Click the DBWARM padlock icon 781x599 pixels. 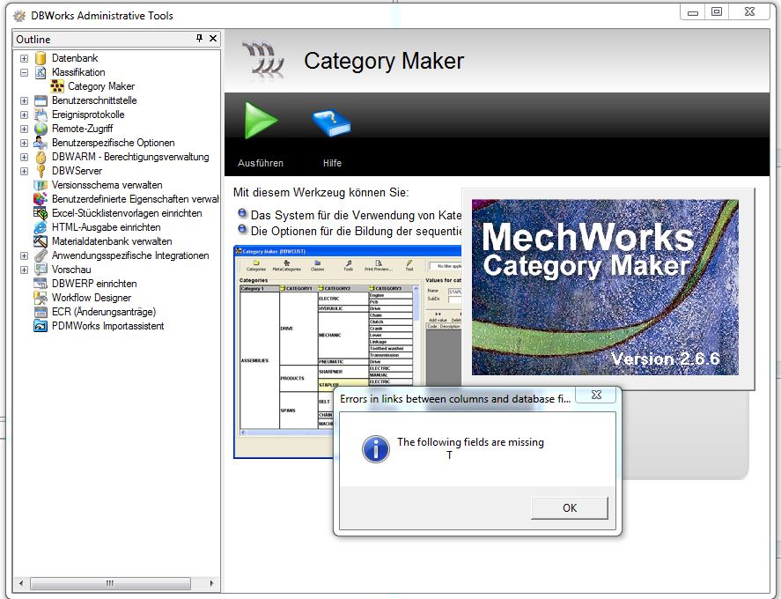[41, 157]
